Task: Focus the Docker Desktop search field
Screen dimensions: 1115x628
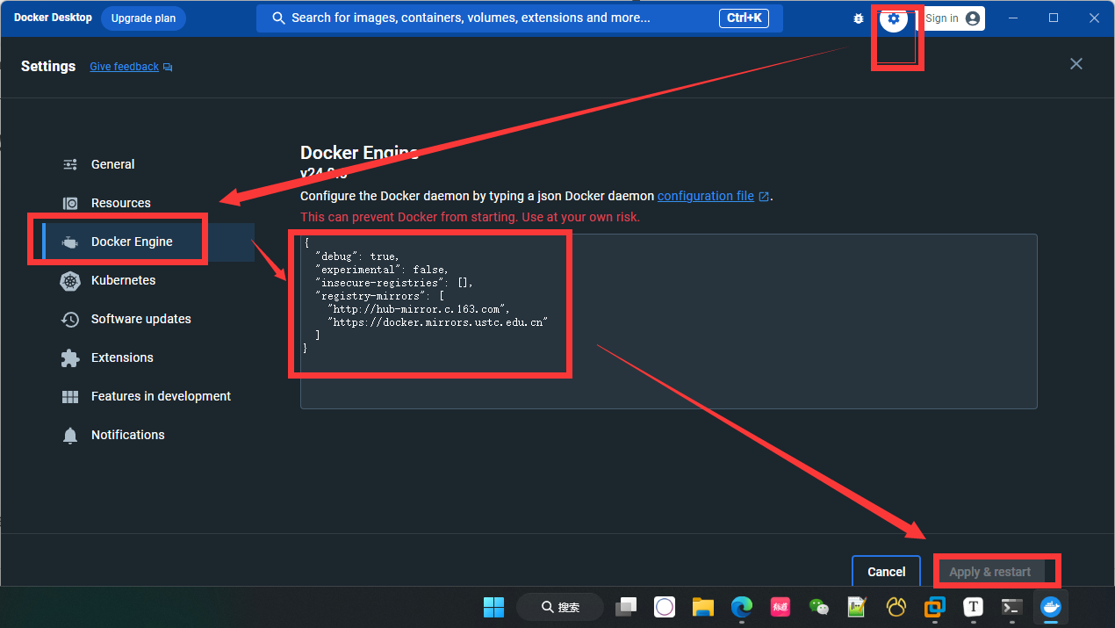Action: click(x=520, y=18)
